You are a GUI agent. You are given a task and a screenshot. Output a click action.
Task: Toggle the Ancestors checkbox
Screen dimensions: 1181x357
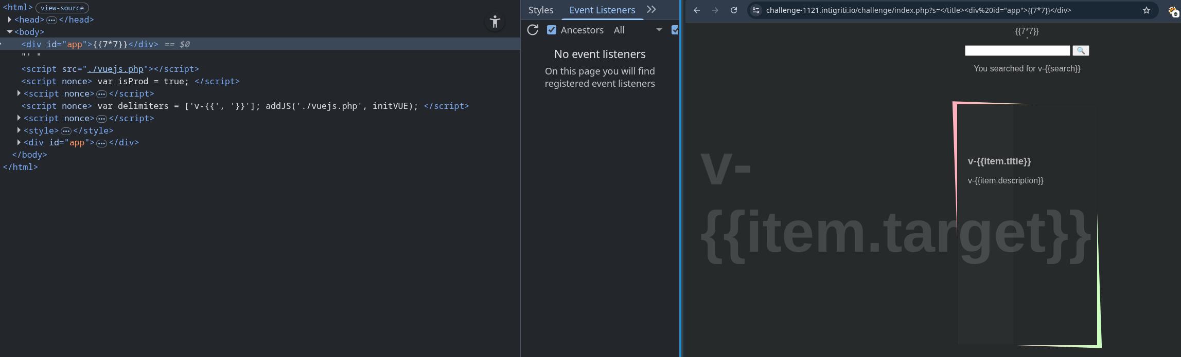coord(552,30)
